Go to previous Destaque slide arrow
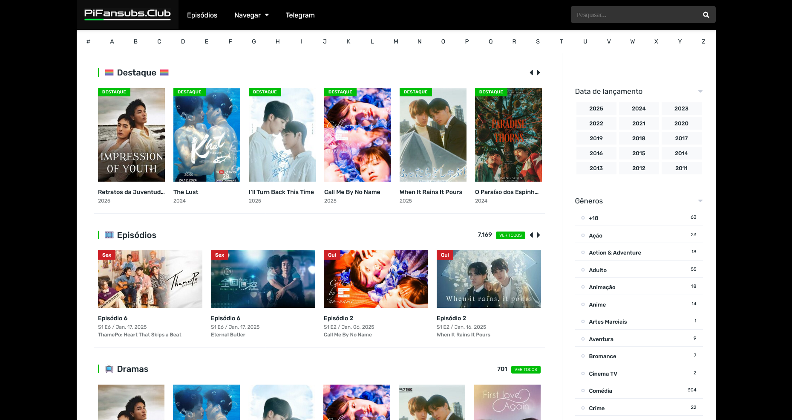792x420 pixels. 531,72
